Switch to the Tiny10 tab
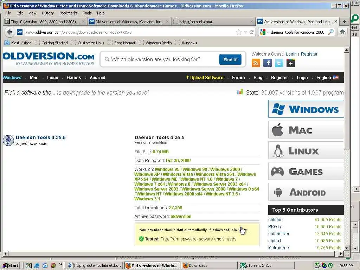This screenshot has width=360, height=270. (x=45, y=21)
